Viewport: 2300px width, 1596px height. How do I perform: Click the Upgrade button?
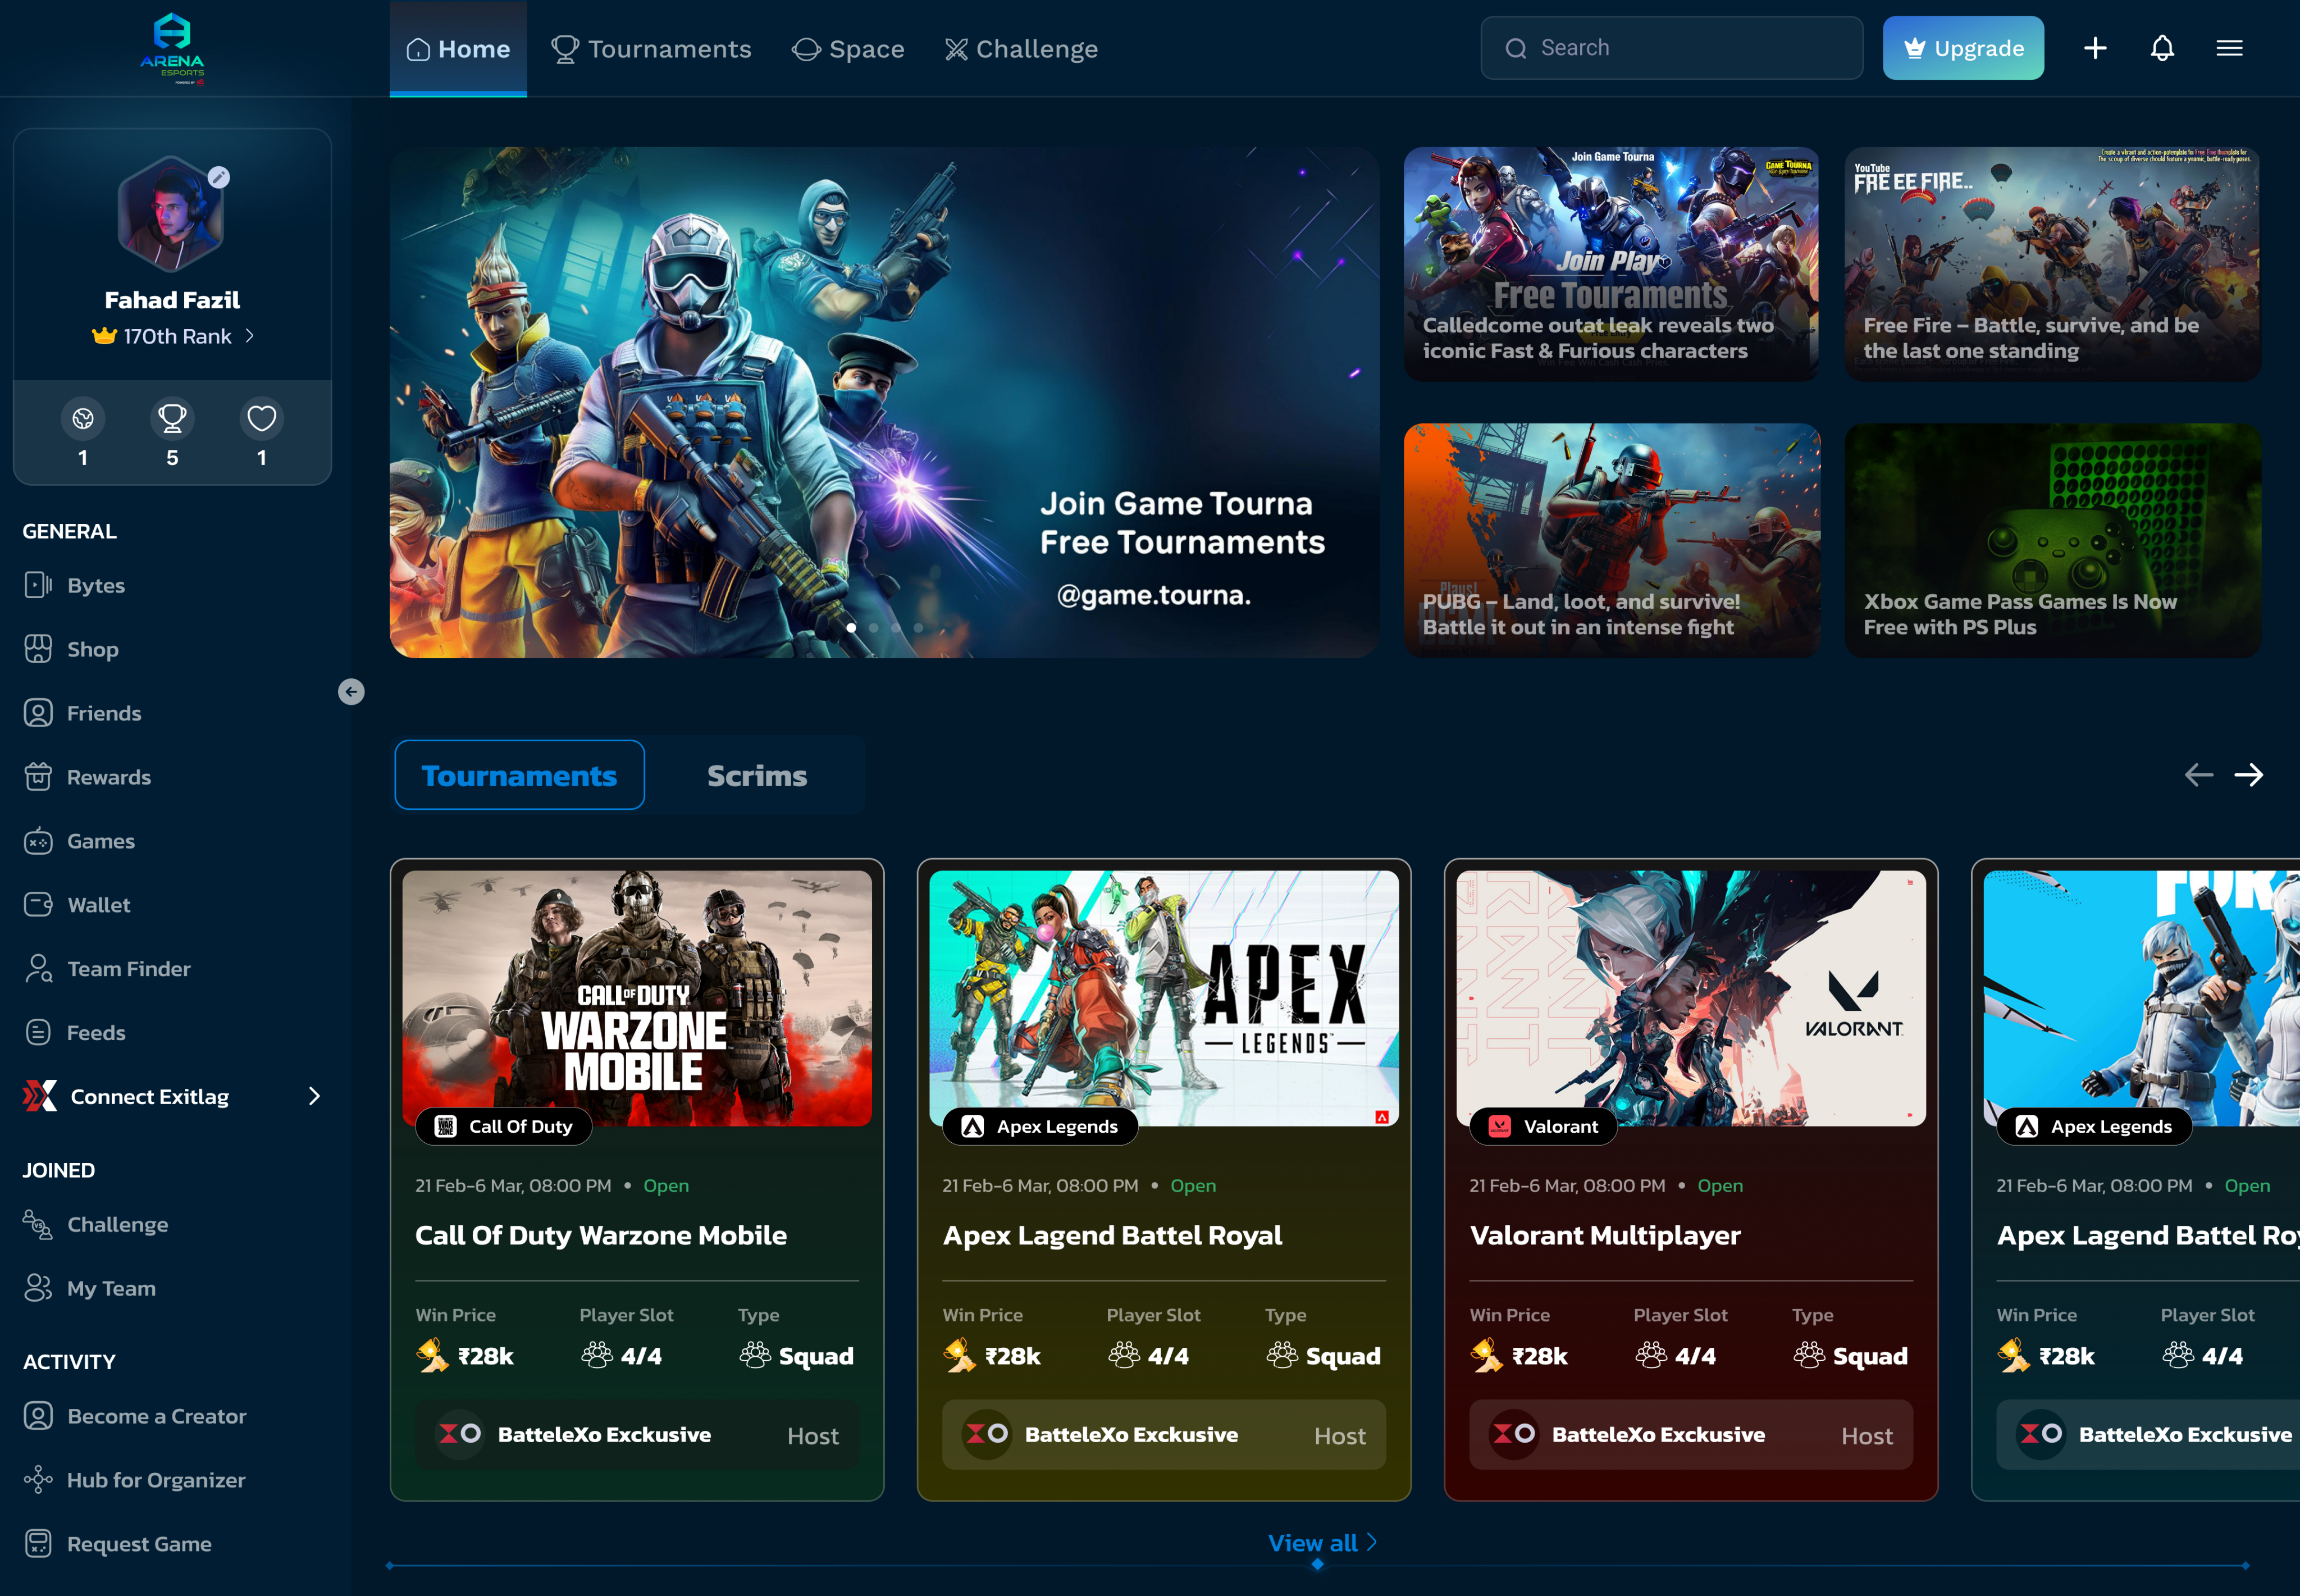point(1963,48)
